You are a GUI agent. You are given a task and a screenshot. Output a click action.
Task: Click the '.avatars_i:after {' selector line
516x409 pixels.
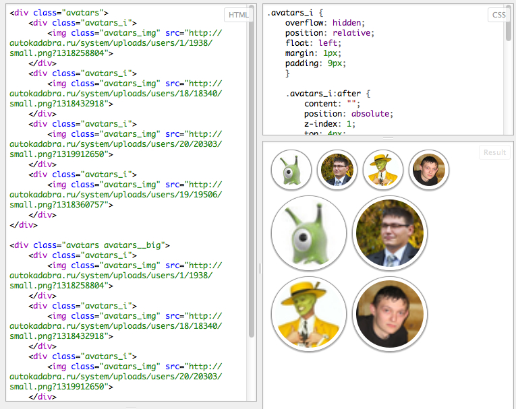pos(328,94)
